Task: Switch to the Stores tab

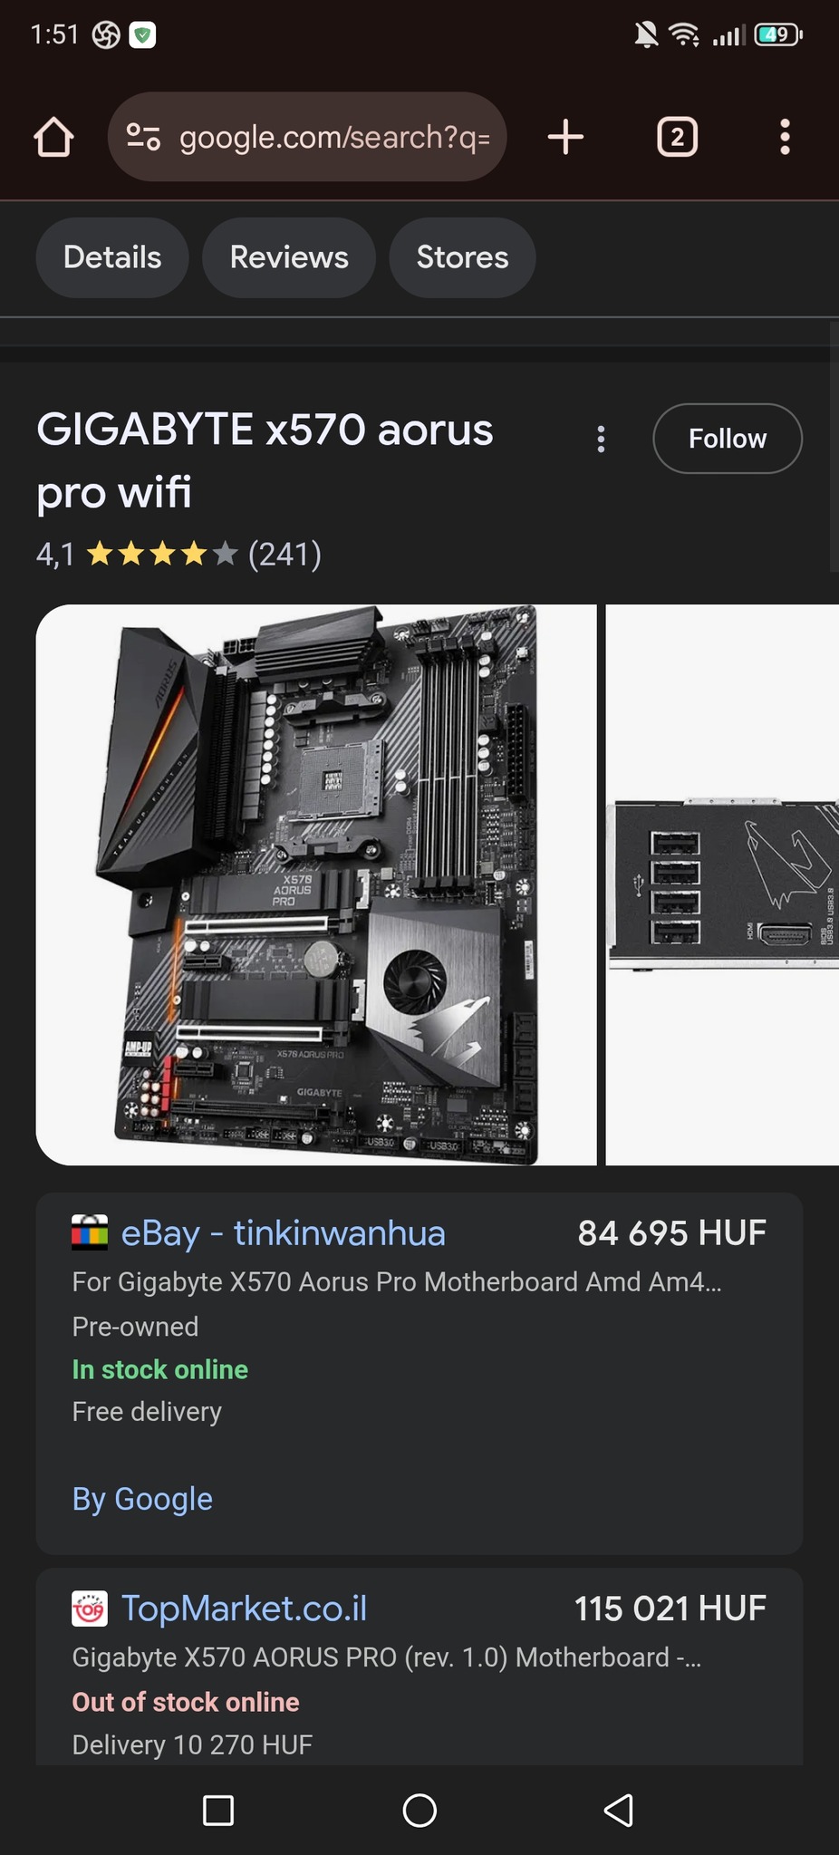Action: [x=462, y=257]
